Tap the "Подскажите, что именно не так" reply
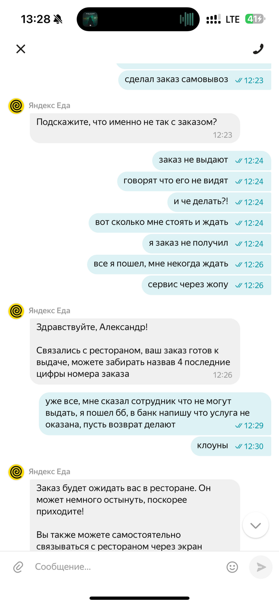 tap(135, 128)
